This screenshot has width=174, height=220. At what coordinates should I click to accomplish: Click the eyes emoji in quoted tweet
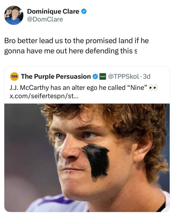click(153, 88)
